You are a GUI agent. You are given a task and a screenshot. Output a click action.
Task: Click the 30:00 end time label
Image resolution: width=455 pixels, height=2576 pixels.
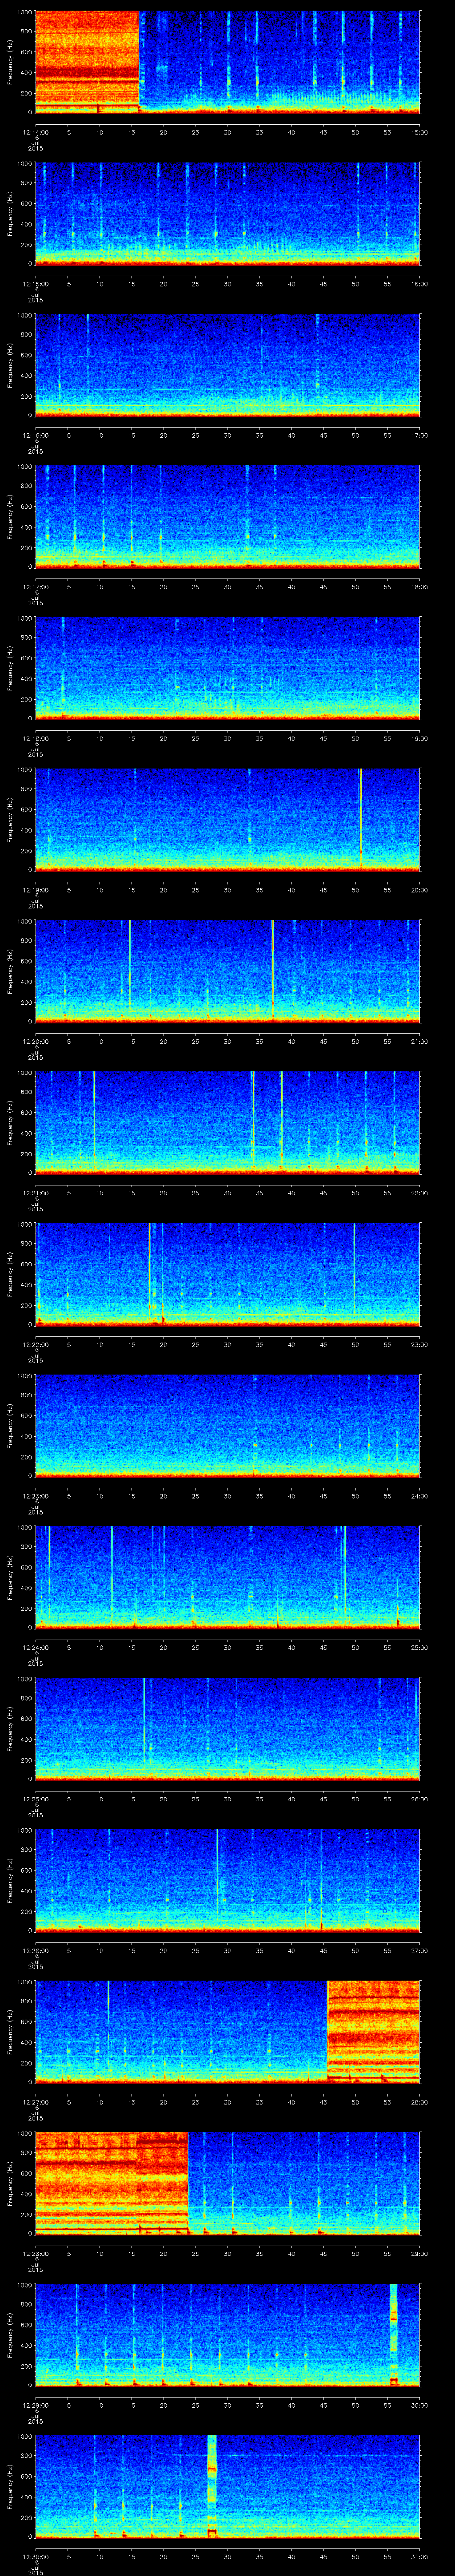[420, 2404]
